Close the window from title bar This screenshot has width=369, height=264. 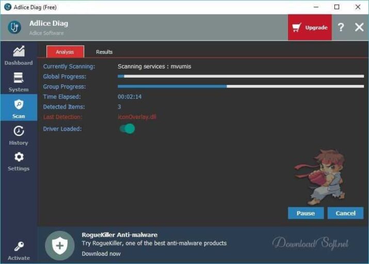(358, 7)
